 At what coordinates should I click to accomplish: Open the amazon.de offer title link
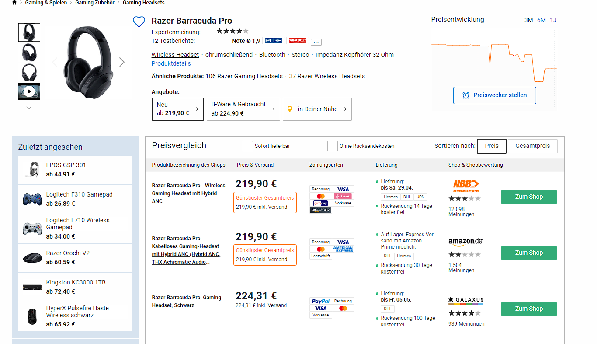(186, 250)
